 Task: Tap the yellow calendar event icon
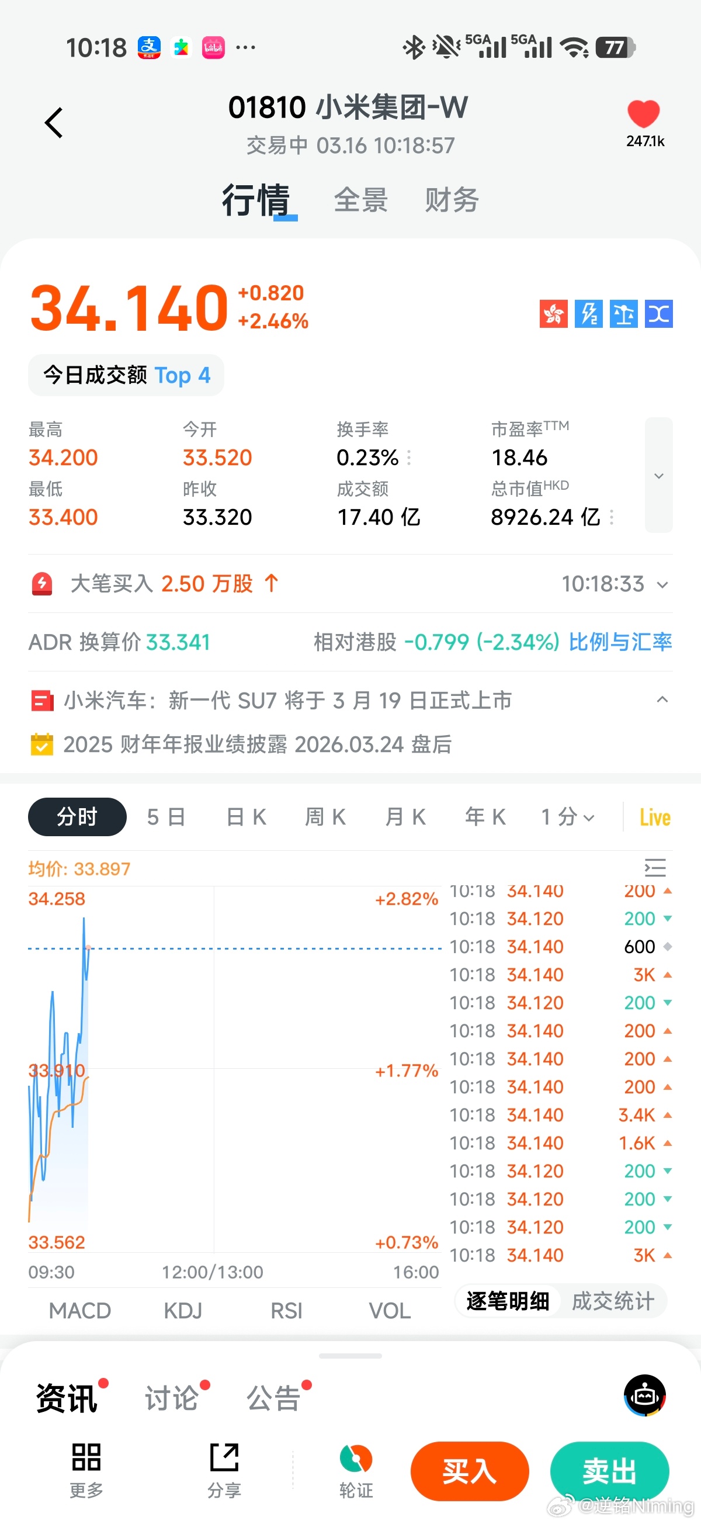(x=42, y=744)
